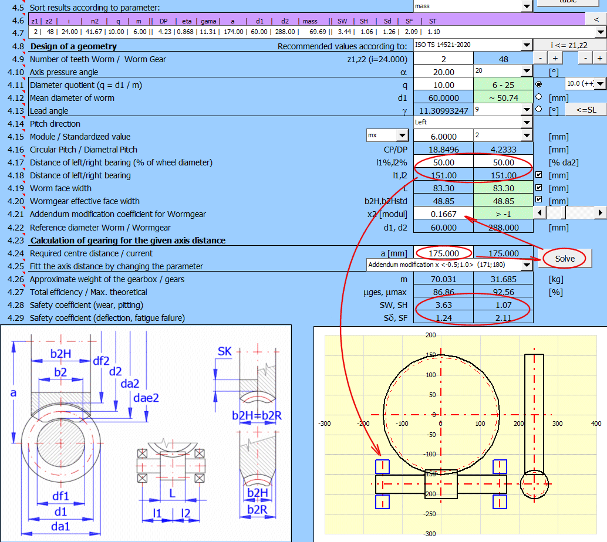Select the diameter quotient q radio button
The height and width of the screenshot is (542, 607).
click(x=538, y=84)
